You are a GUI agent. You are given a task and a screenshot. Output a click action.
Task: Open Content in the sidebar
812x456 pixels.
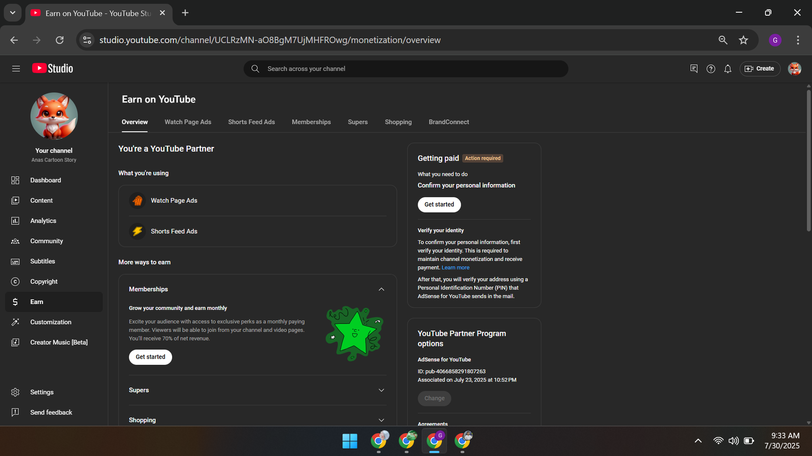click(54, 201)
